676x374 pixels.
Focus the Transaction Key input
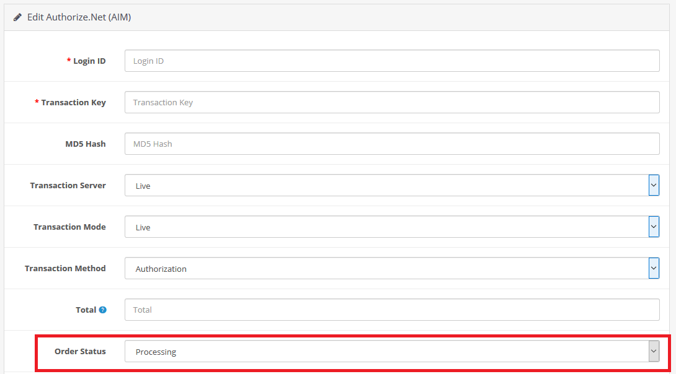(x=392, y=102)
